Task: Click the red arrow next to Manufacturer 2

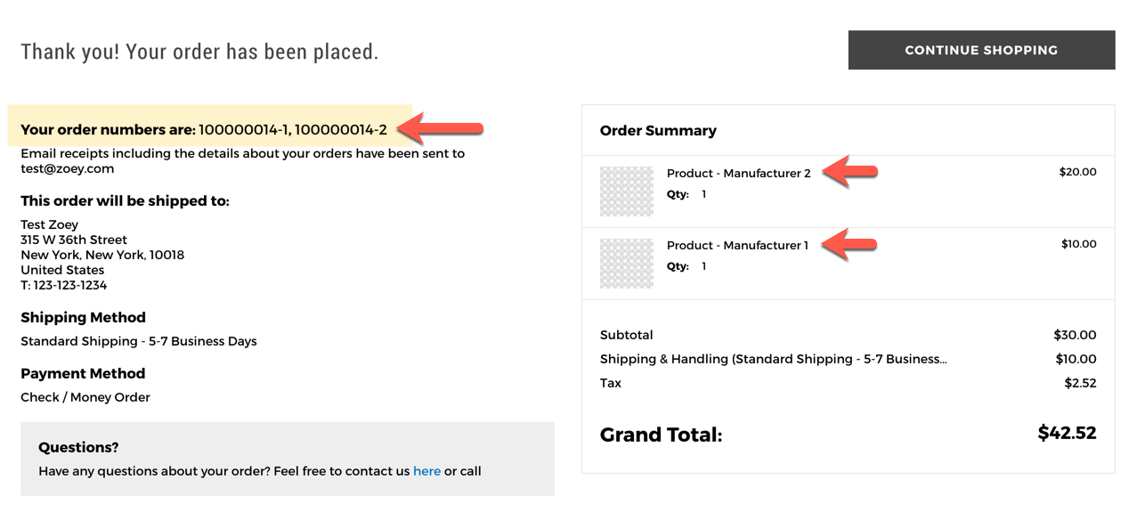Action: tap(849, 171)
